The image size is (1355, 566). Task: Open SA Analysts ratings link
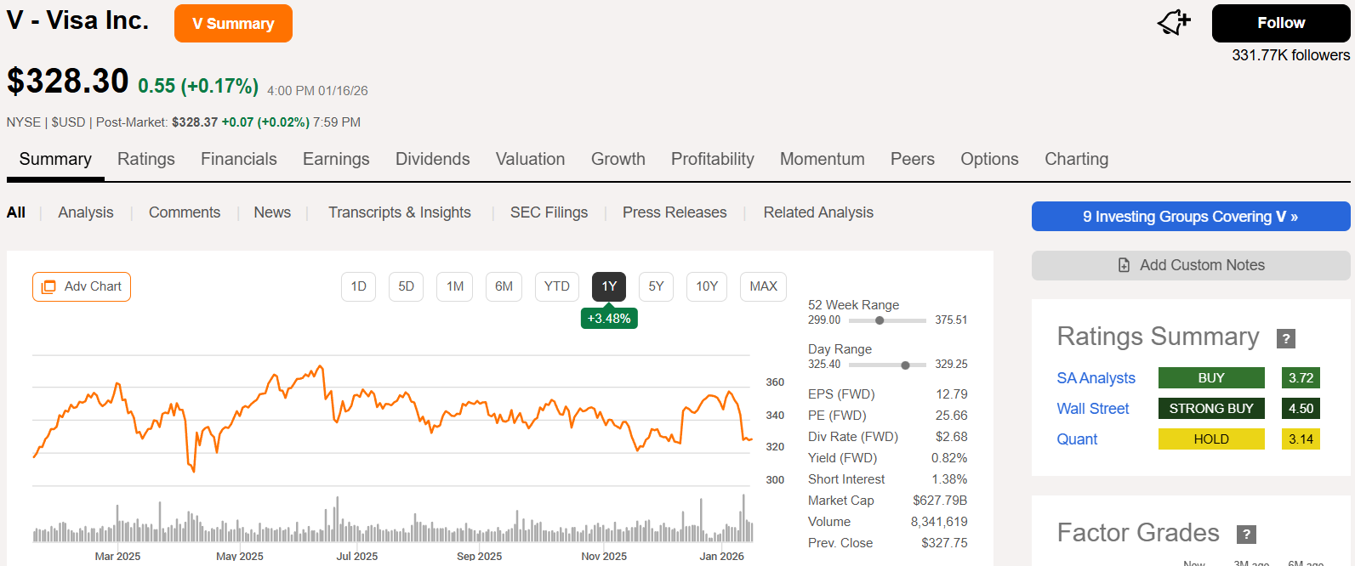(x=1096, y=378)
